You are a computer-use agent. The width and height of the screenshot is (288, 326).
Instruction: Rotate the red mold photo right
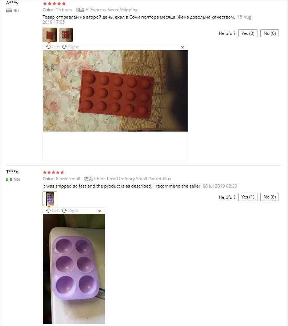70,47
